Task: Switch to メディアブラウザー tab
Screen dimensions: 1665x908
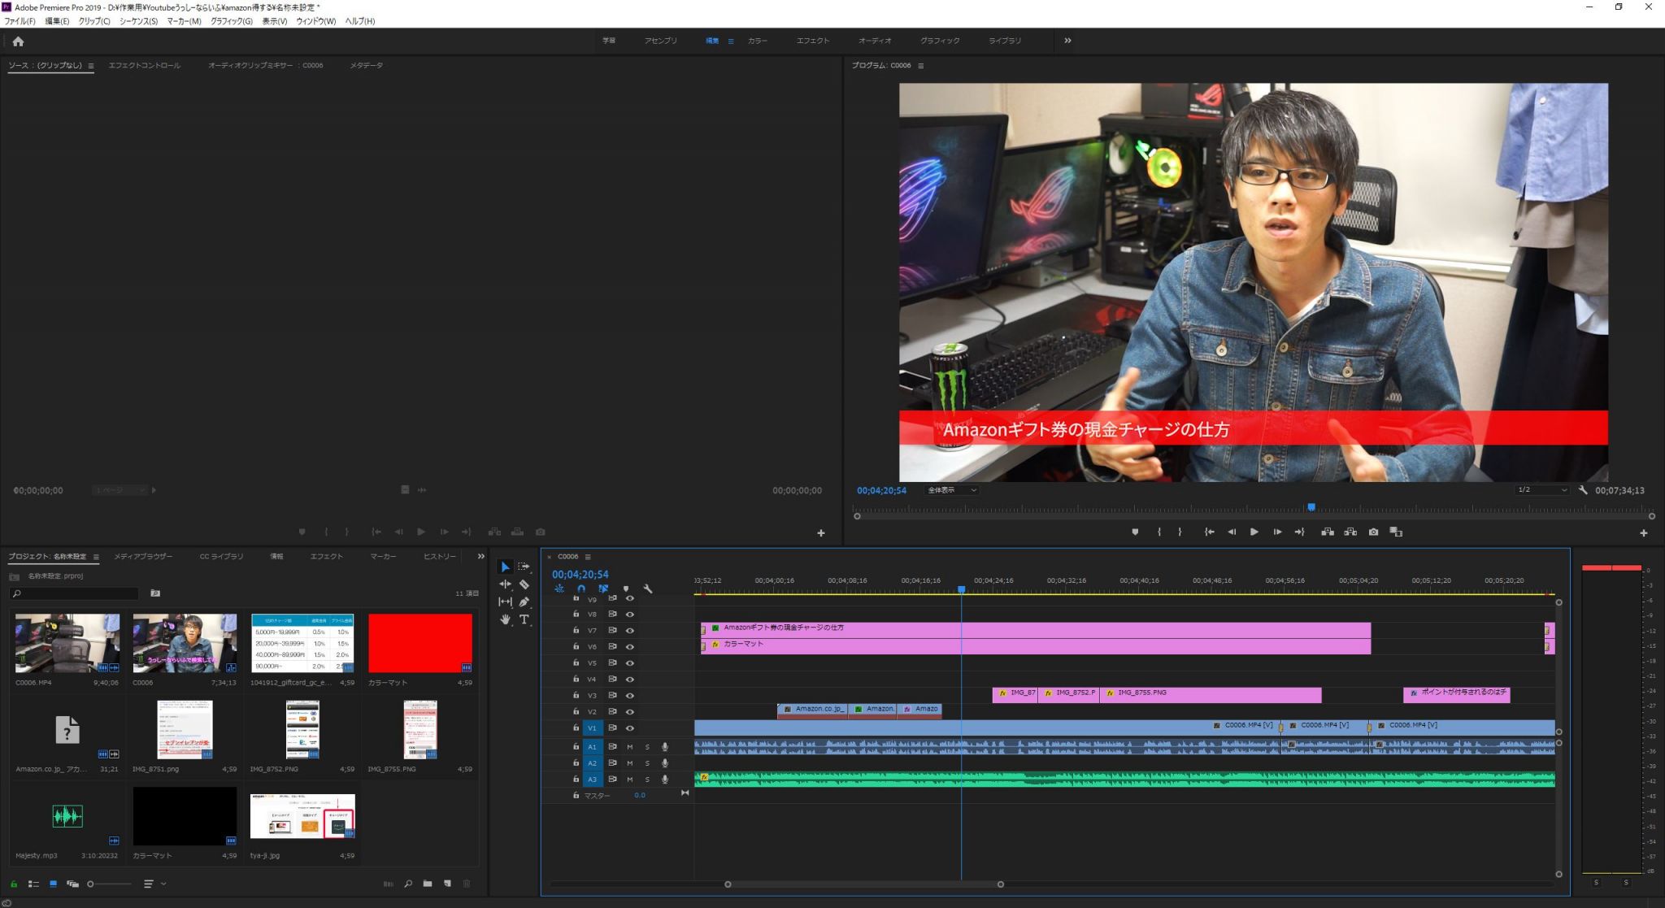Action: 143,557
